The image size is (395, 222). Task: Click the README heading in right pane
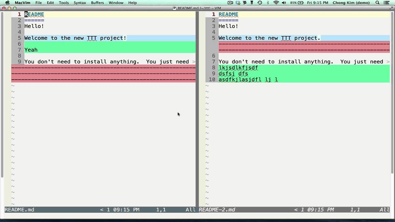point(228,14)
